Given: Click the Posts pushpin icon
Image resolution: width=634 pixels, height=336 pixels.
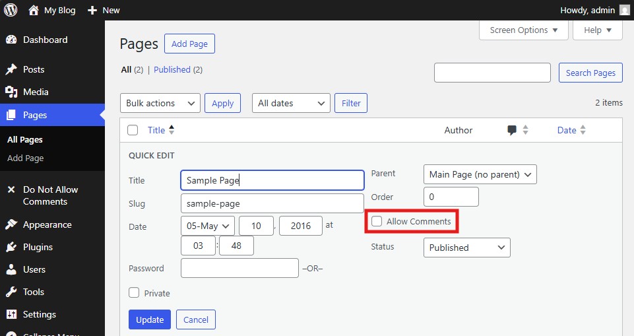Looking at the screenshot, I should (x=11, y=69).
